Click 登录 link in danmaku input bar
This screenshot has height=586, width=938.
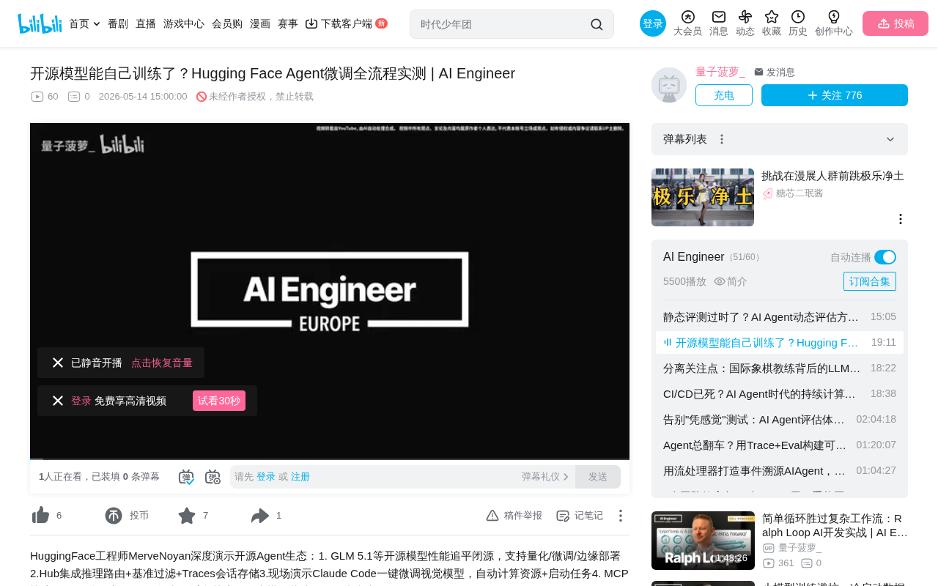(266, 477)
